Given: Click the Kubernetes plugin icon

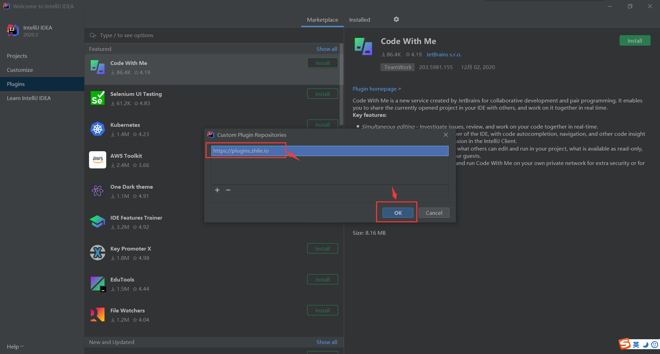Looking at the screenshot, I should 98,129.
